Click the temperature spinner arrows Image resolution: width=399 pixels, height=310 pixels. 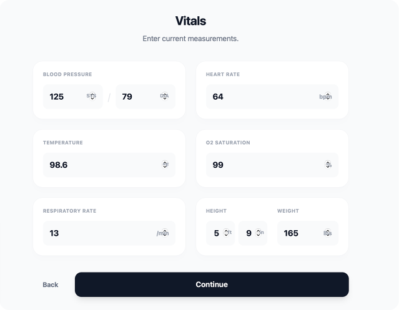pyautogui.click(x=165, y=165)
